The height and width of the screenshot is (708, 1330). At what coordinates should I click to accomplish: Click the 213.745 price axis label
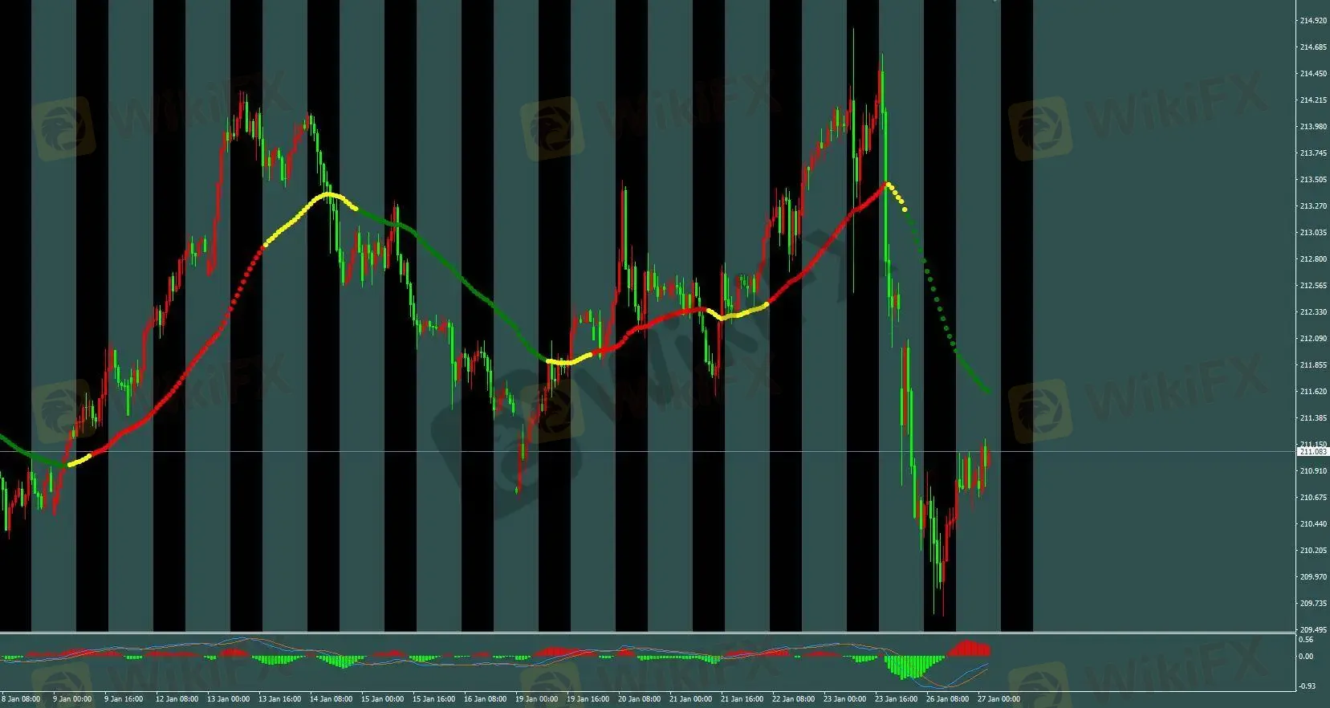[x=1313, y=153]
